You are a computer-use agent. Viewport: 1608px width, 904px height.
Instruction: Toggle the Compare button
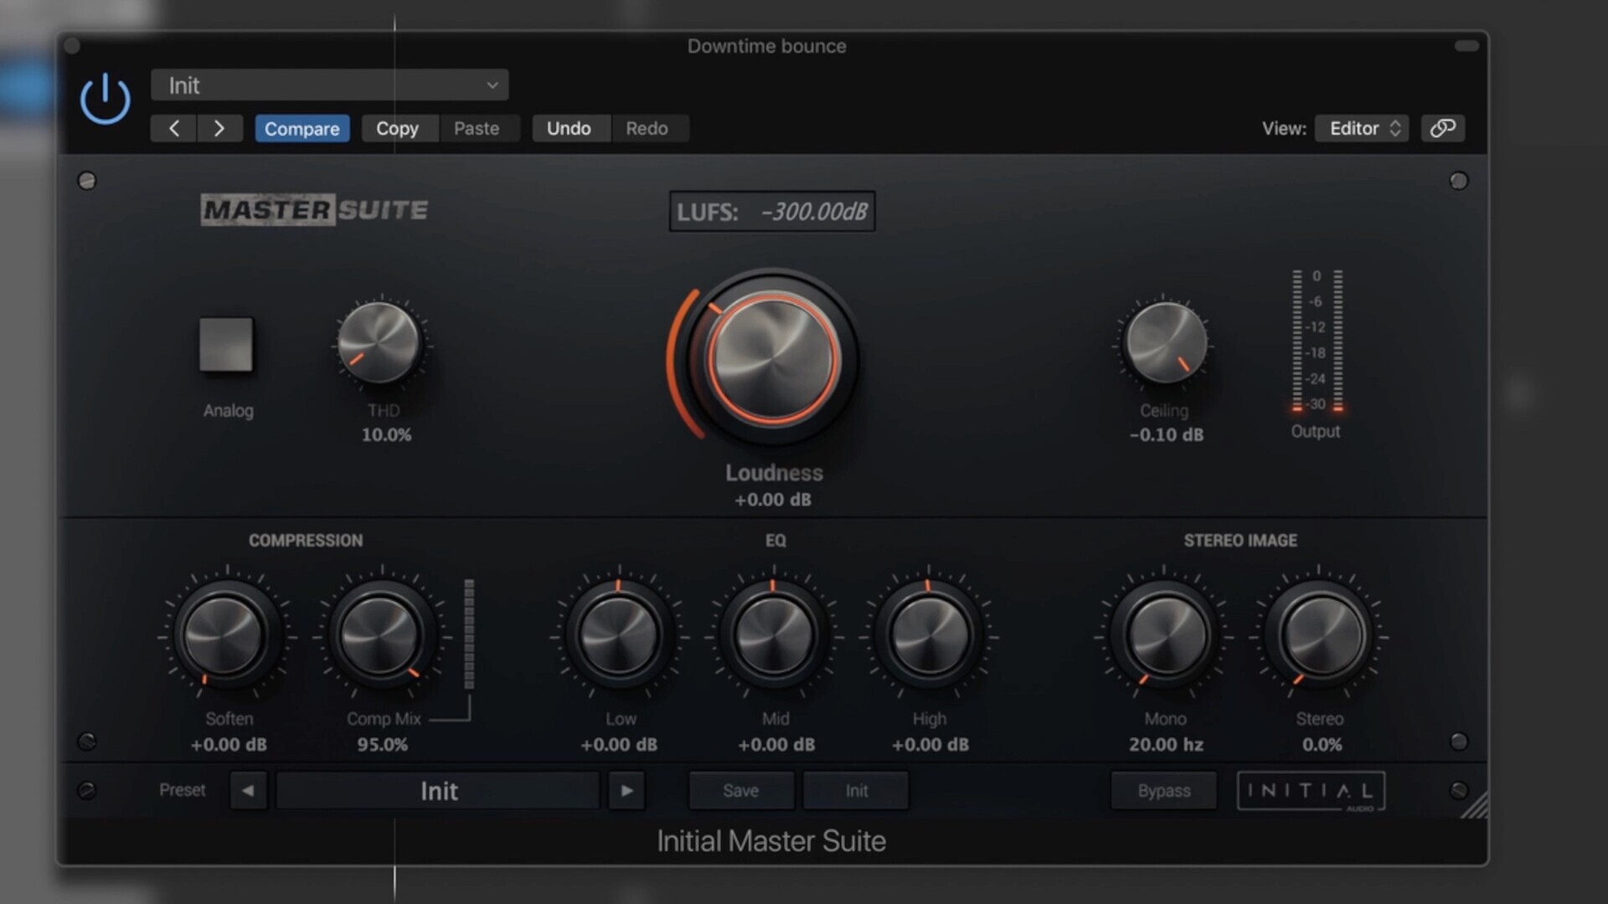pos(302,128)
